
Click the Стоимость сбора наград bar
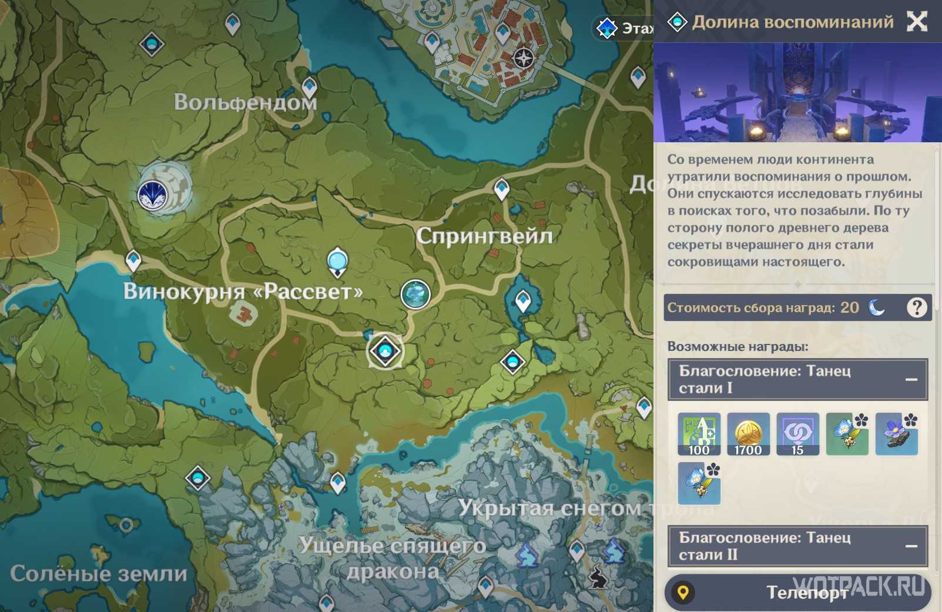pyautogui.click(x=797, y=307)
